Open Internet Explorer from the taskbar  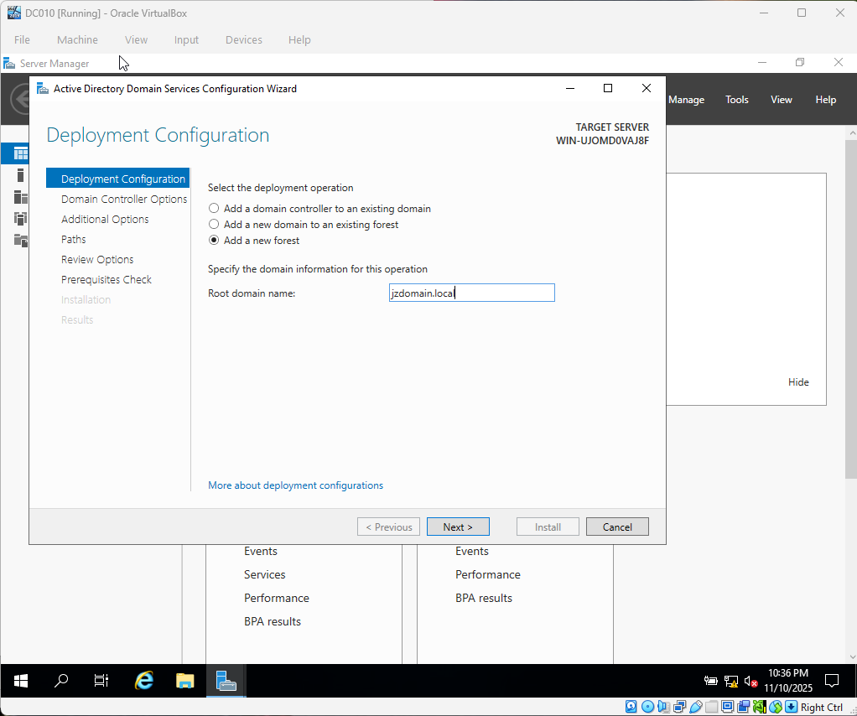pos(143,681)
